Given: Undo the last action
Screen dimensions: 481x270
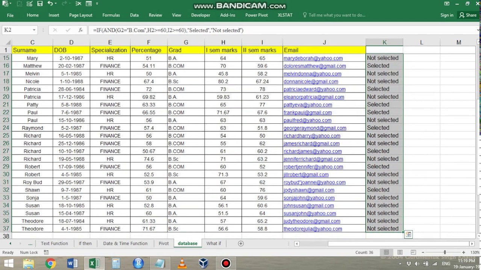Looking at the screenshot, I should (50, 4).
